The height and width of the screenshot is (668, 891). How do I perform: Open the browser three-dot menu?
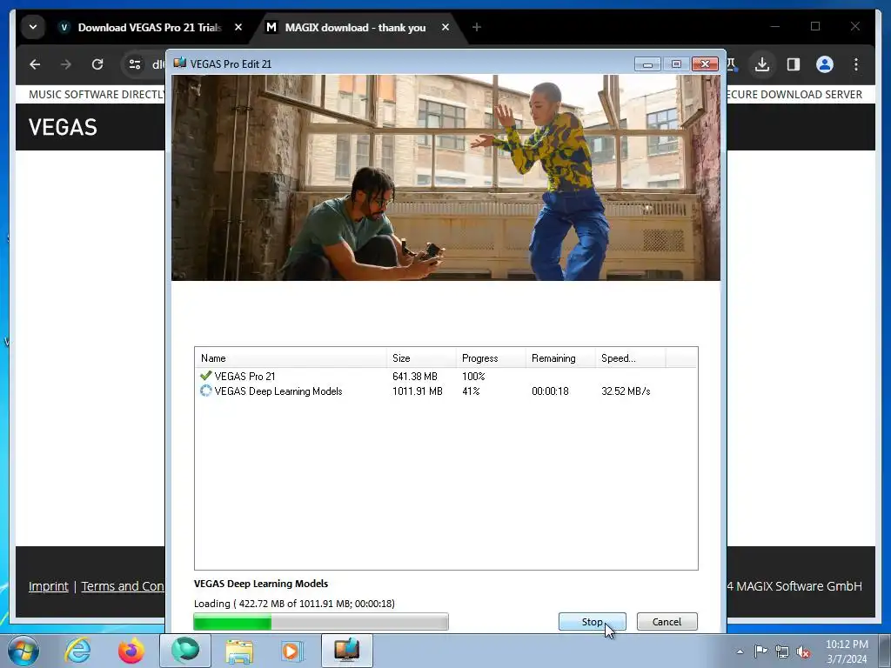pyautogui.click(x=856, y=64)
